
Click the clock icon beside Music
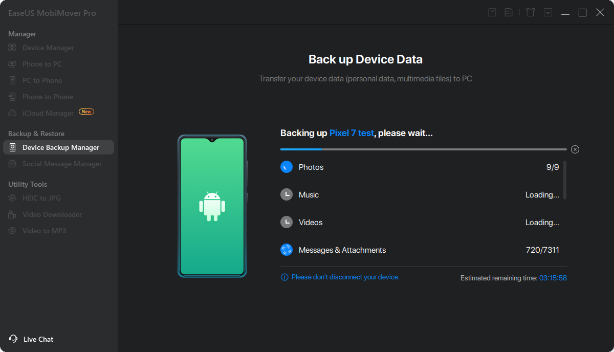287,194
